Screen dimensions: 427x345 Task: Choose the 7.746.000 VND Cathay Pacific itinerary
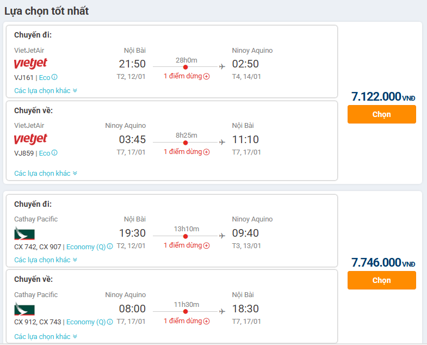(x=381, y=280)
